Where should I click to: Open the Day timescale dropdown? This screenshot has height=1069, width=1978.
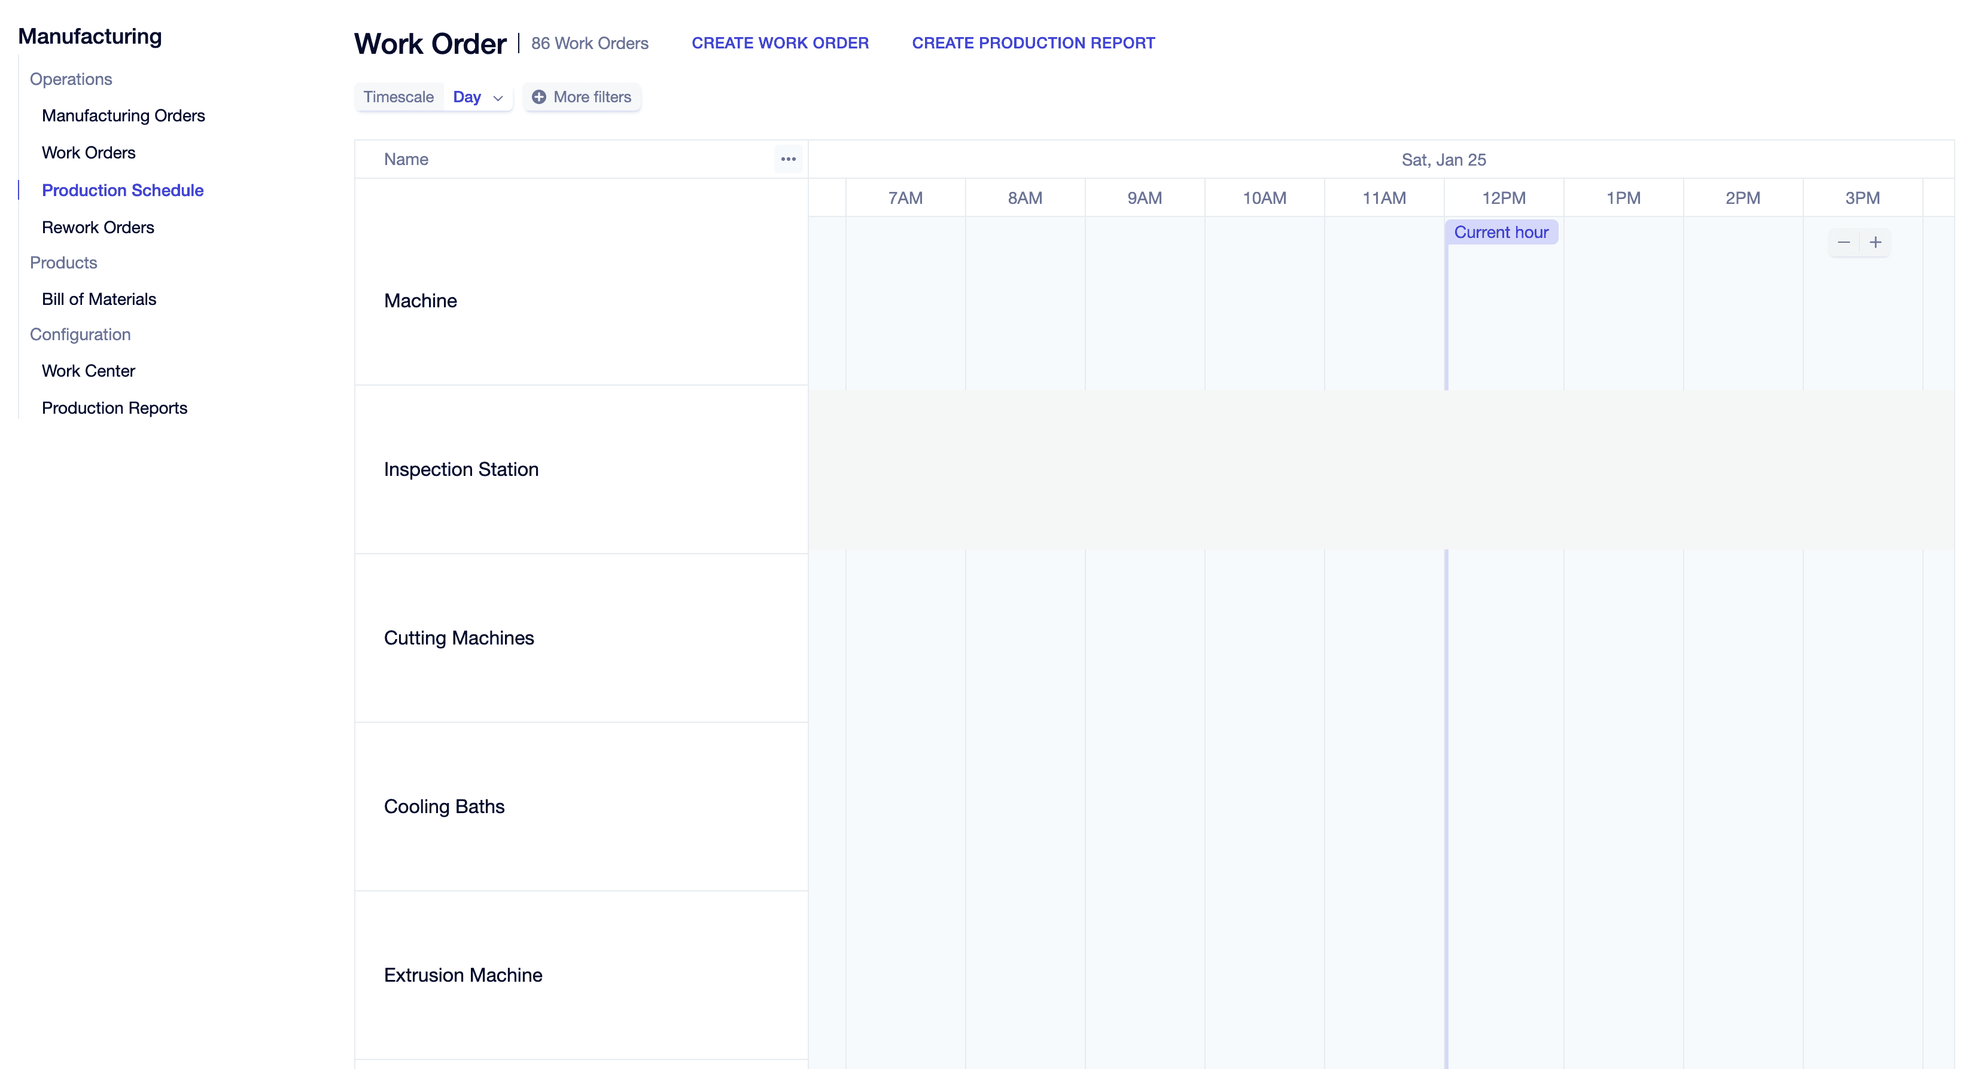click(467, 97)
